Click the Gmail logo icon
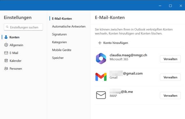The width and height of the screenshot is (185, 119). point(101,77)
